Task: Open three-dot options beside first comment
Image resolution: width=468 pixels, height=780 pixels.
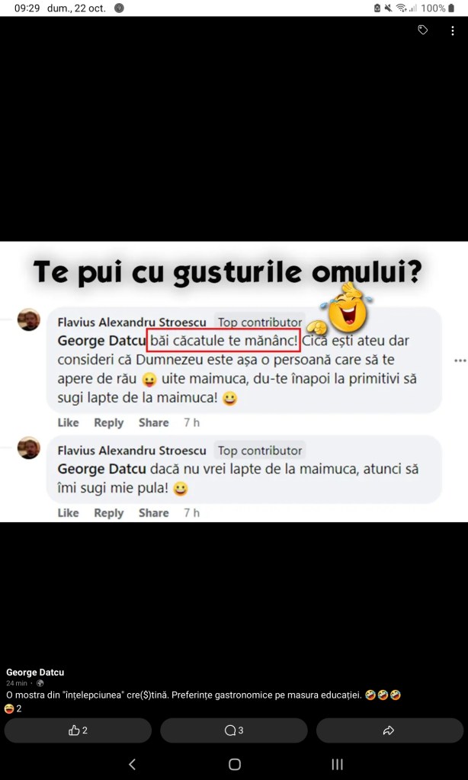Action: 460,361
